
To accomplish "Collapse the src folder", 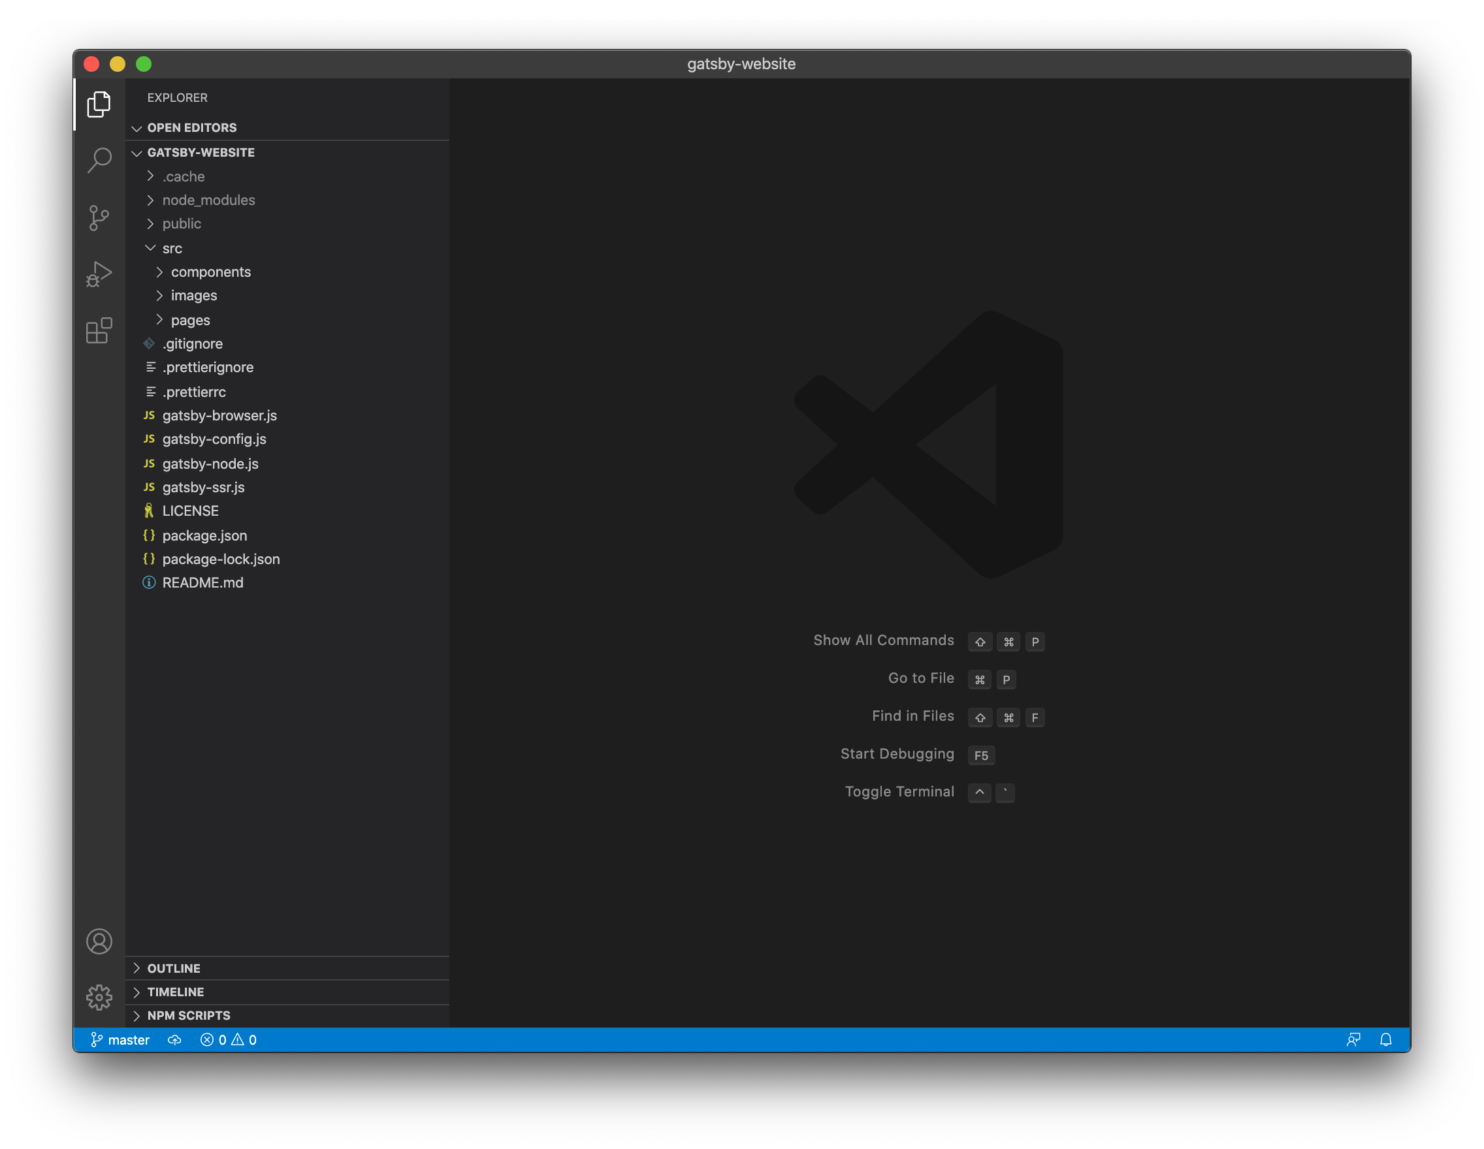I will 287,249.
